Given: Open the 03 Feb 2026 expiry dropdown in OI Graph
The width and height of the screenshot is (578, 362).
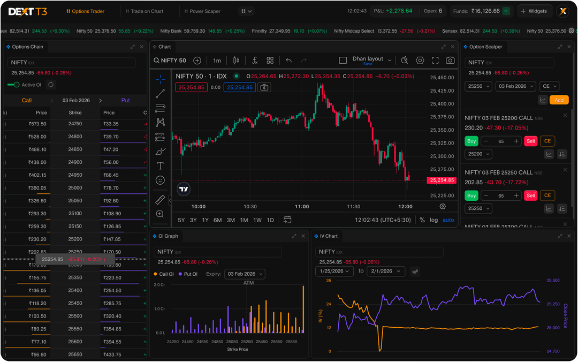Looking at the screenshot, I should tap(245, 274).
